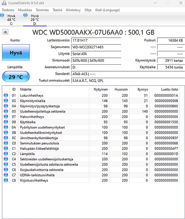
Task: Click the blue health orb of drive D:
Action: click(26, 15)
